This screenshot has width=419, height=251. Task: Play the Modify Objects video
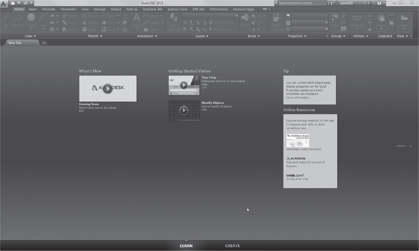pos(184,110)
